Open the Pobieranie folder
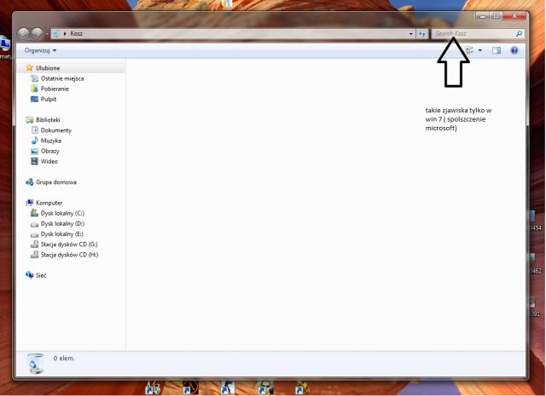The height and width of the screenshot is (396, 546). point(55,89)
